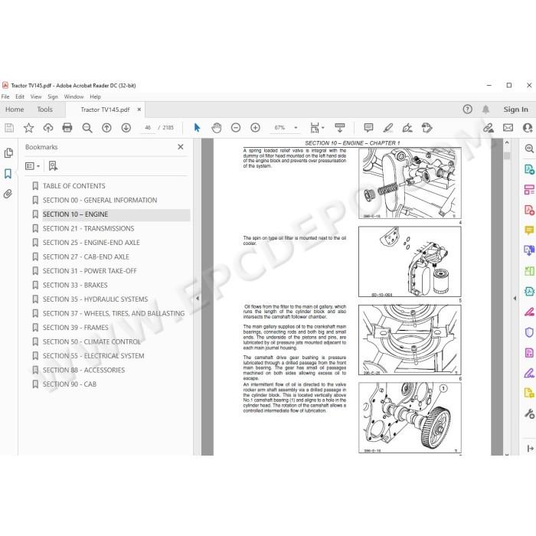Image resolution: width=536 pixels, height=536 pixels.
Task: Click the stamp tool icon
Action: pyautogui.click(x=427, y=128)
